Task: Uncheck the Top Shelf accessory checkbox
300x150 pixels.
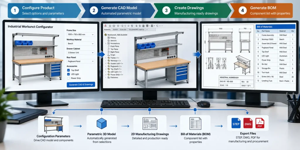Action: tap(69, 70)
